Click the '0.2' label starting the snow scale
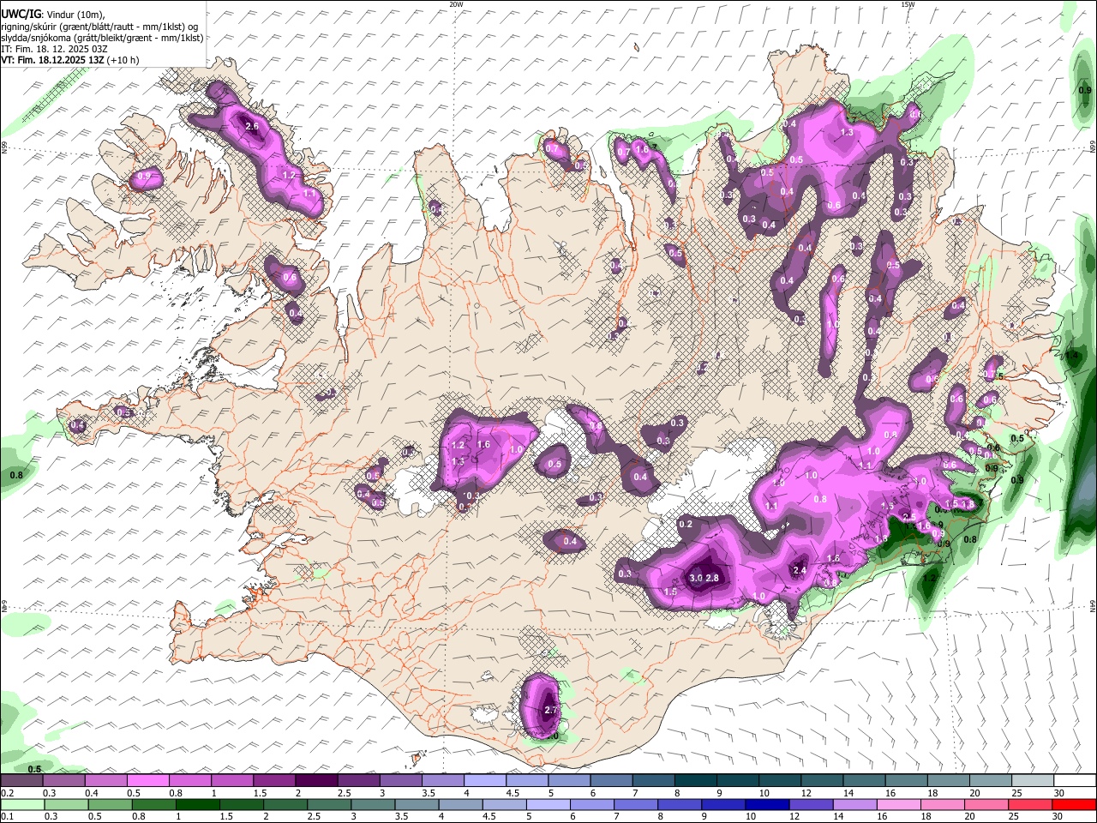 [x=7, y=793]
